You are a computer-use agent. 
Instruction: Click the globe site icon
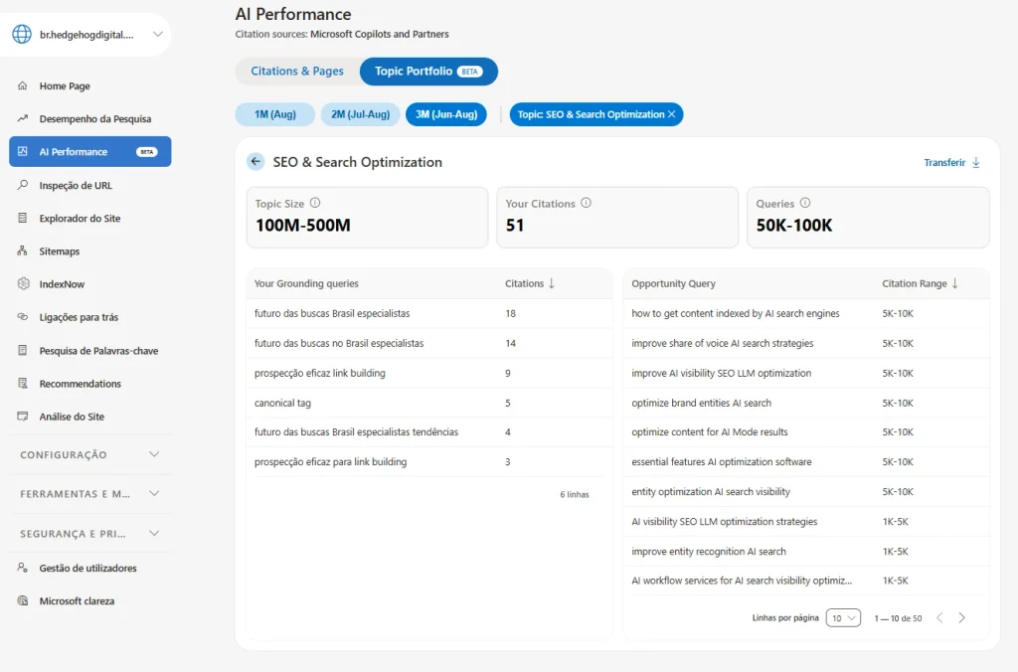[x=22, y=34]
